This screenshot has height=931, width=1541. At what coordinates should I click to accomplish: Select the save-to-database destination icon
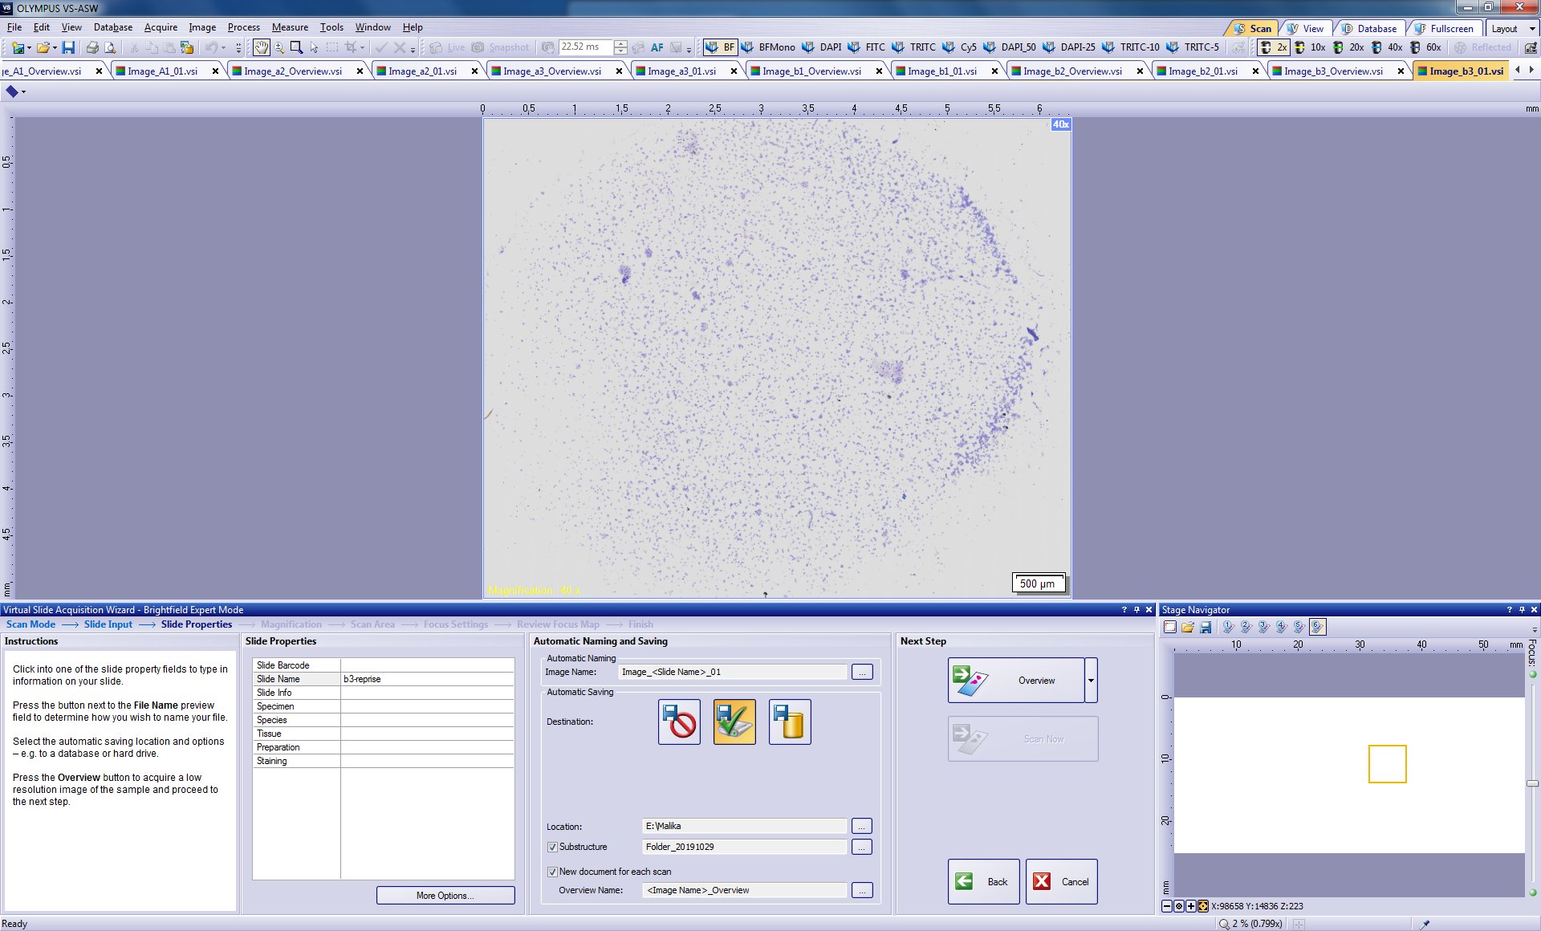pyautogui.click(x=790, y=722)
